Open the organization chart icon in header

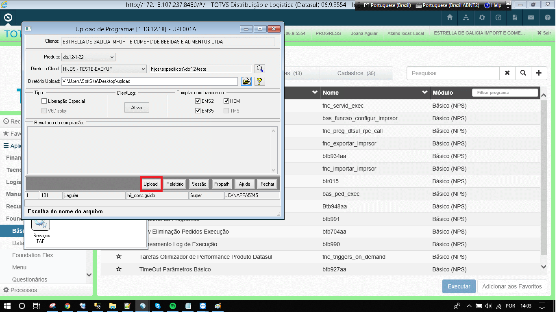coord(466,17)
